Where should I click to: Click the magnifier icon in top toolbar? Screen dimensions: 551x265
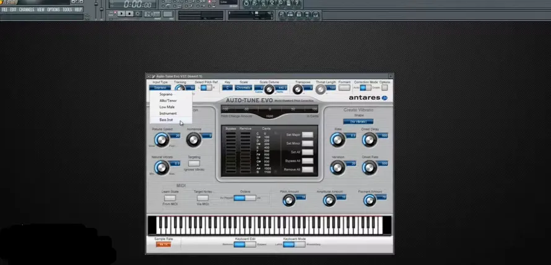(280, 4)
